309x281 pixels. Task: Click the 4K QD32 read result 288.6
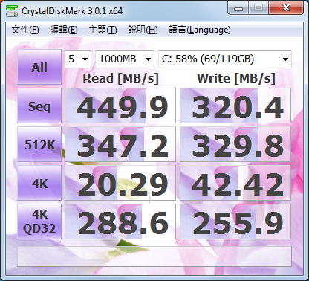tap(120, 222)
